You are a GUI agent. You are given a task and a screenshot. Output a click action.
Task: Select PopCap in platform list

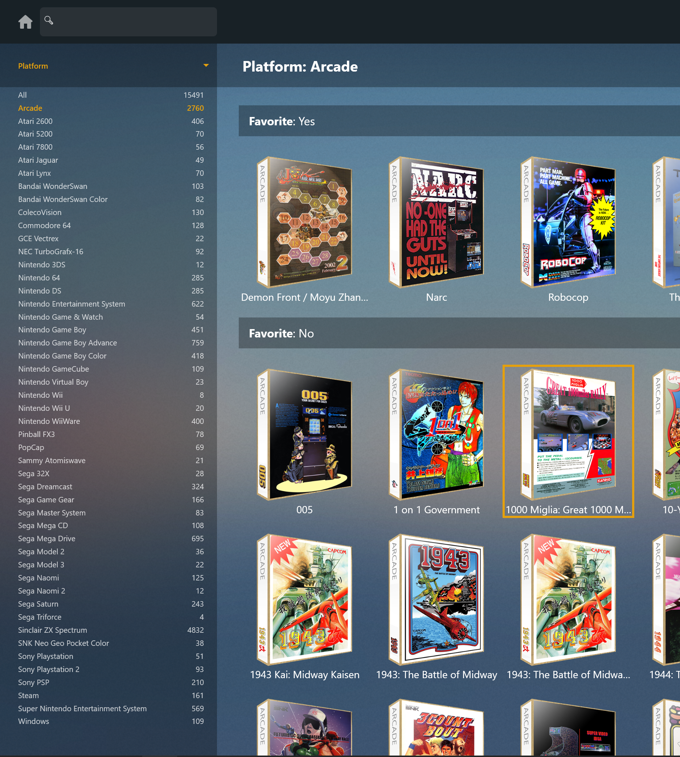(x=111, y=448)
